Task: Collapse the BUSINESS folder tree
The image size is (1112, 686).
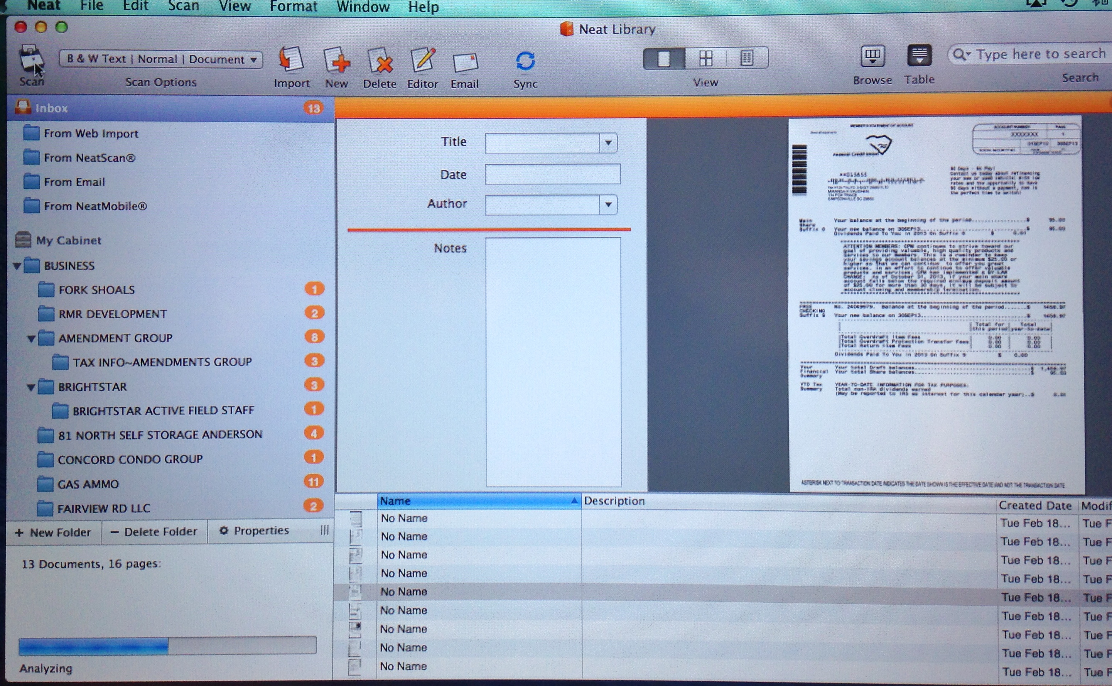Action: click(17, 266)
